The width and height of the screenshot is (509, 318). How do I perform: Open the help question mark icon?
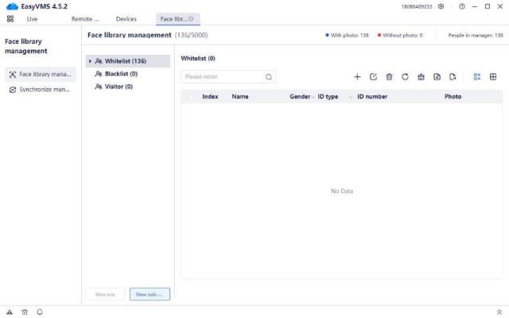click(462, 6)
